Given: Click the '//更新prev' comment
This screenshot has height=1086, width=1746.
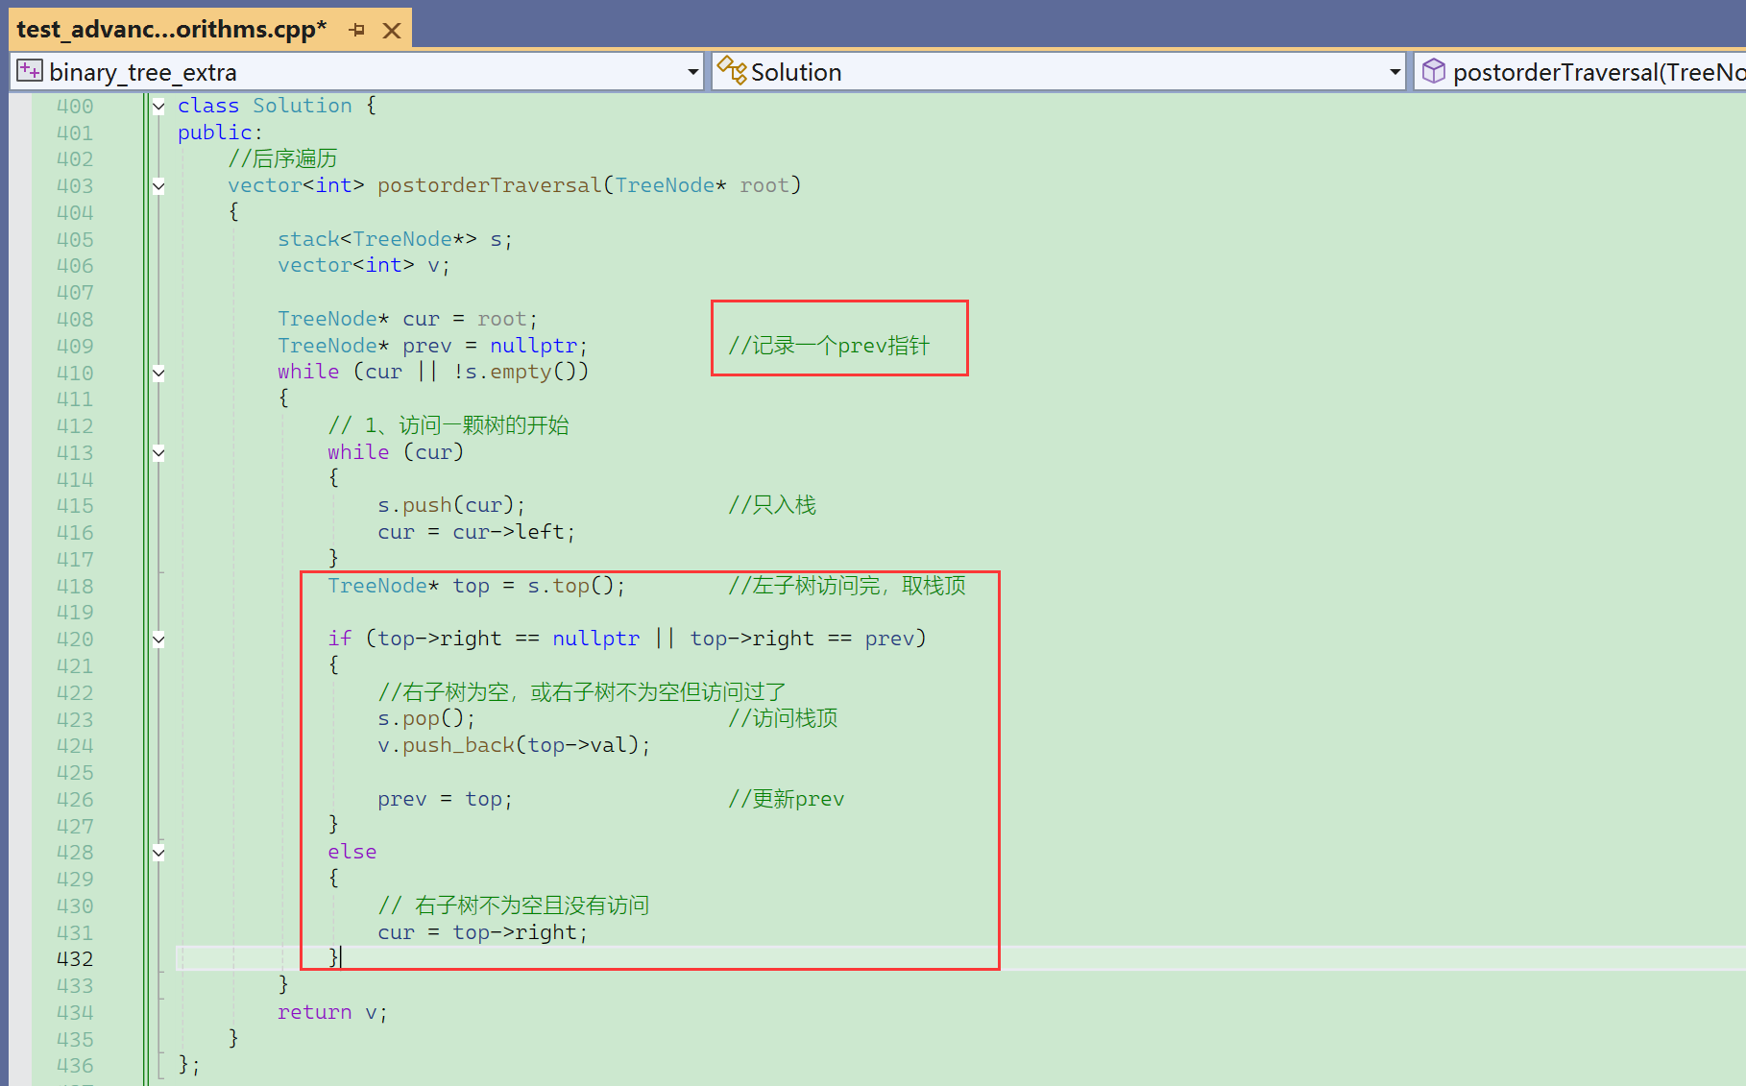Looking at the screenshot, I should [x=787, y=799].
